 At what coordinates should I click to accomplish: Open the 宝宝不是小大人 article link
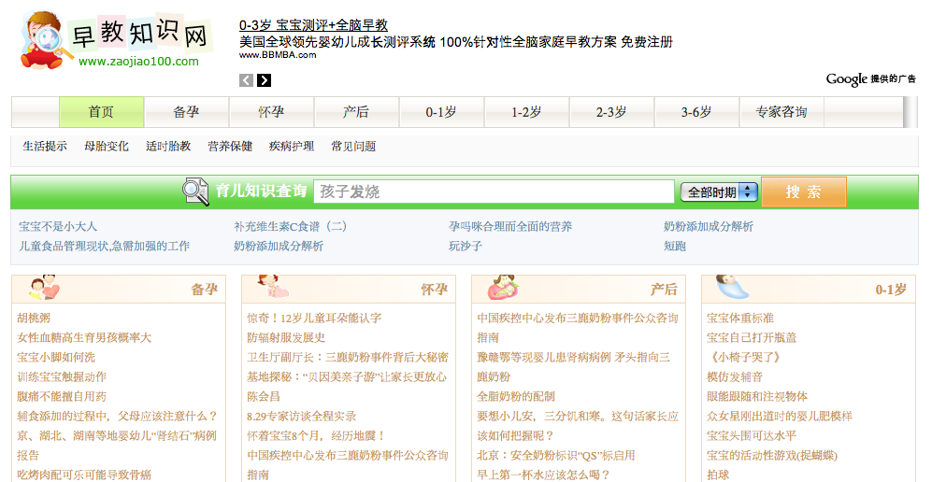(x=58, y=226)
